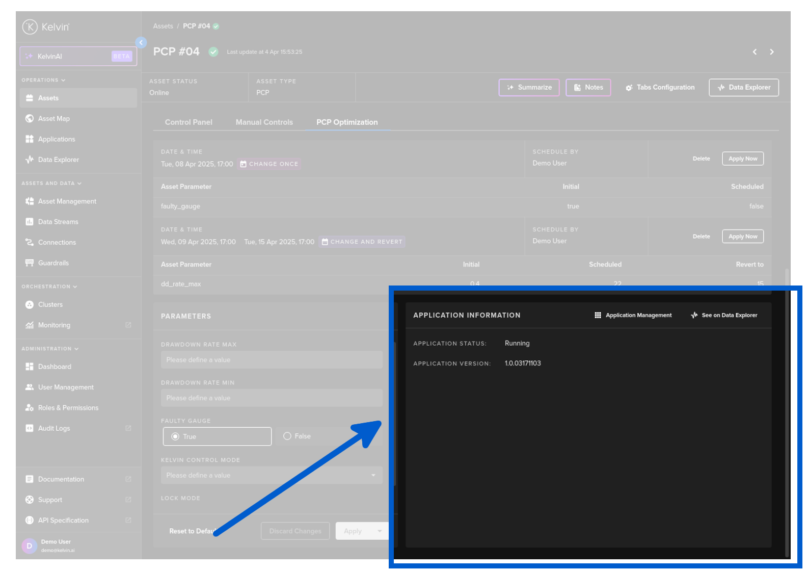This screenshot has height=571, width=807.
Task: Click the Drawdown Rate Max input field
Action: 271,360
